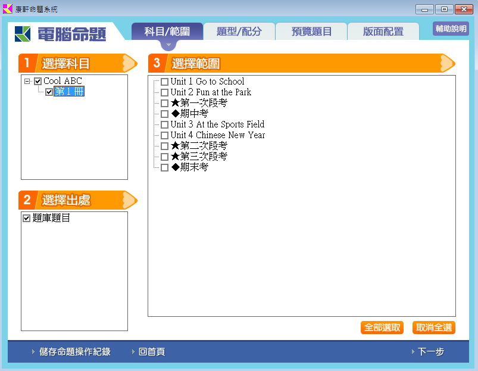This screenshot has height=371, width=478.
Task: Check the Unit 2 Fun at the Park box
Action: pos(165,92)
